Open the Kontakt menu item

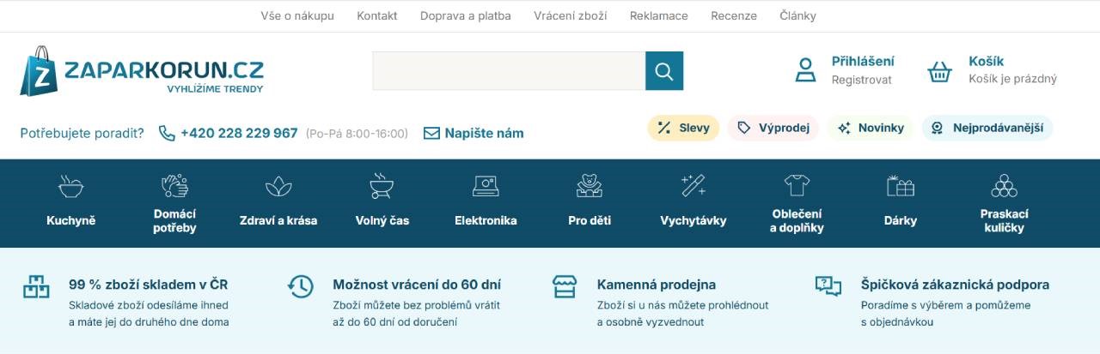pyautogui.click(x=376, y=15)
